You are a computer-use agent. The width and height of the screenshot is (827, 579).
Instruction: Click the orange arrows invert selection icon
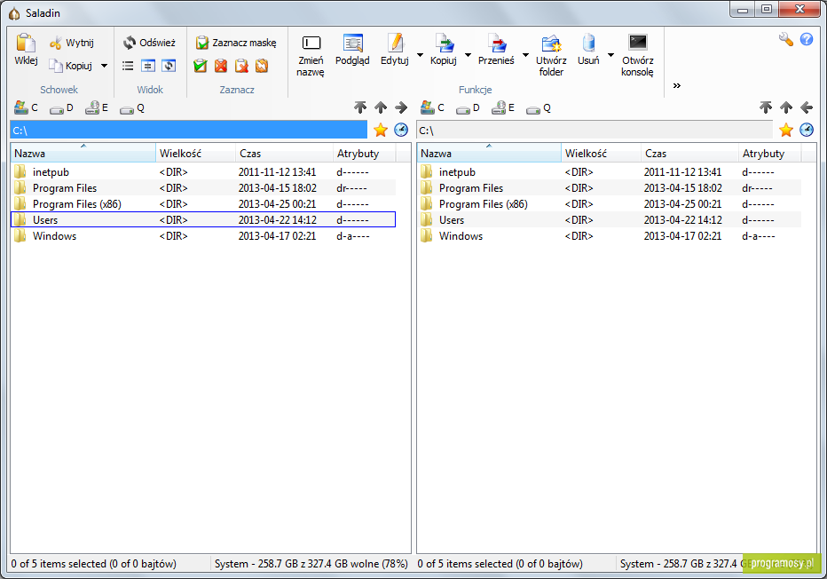pos(262,66)
